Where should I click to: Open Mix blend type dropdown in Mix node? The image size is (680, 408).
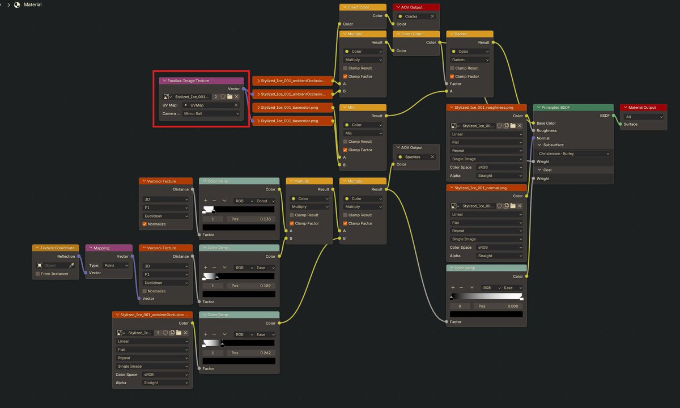pos(363,133)
